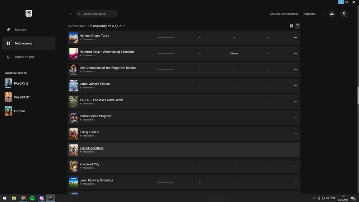
Task: Go back with the arrow button
Action: click(71, 14)
